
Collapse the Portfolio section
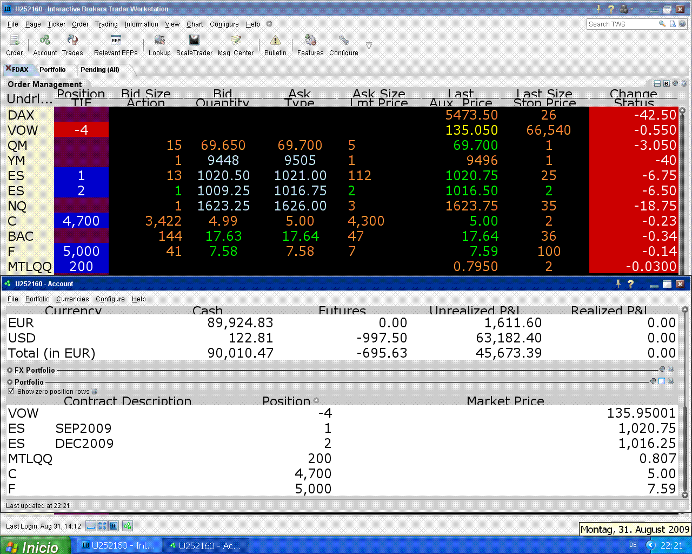[10, 382]
